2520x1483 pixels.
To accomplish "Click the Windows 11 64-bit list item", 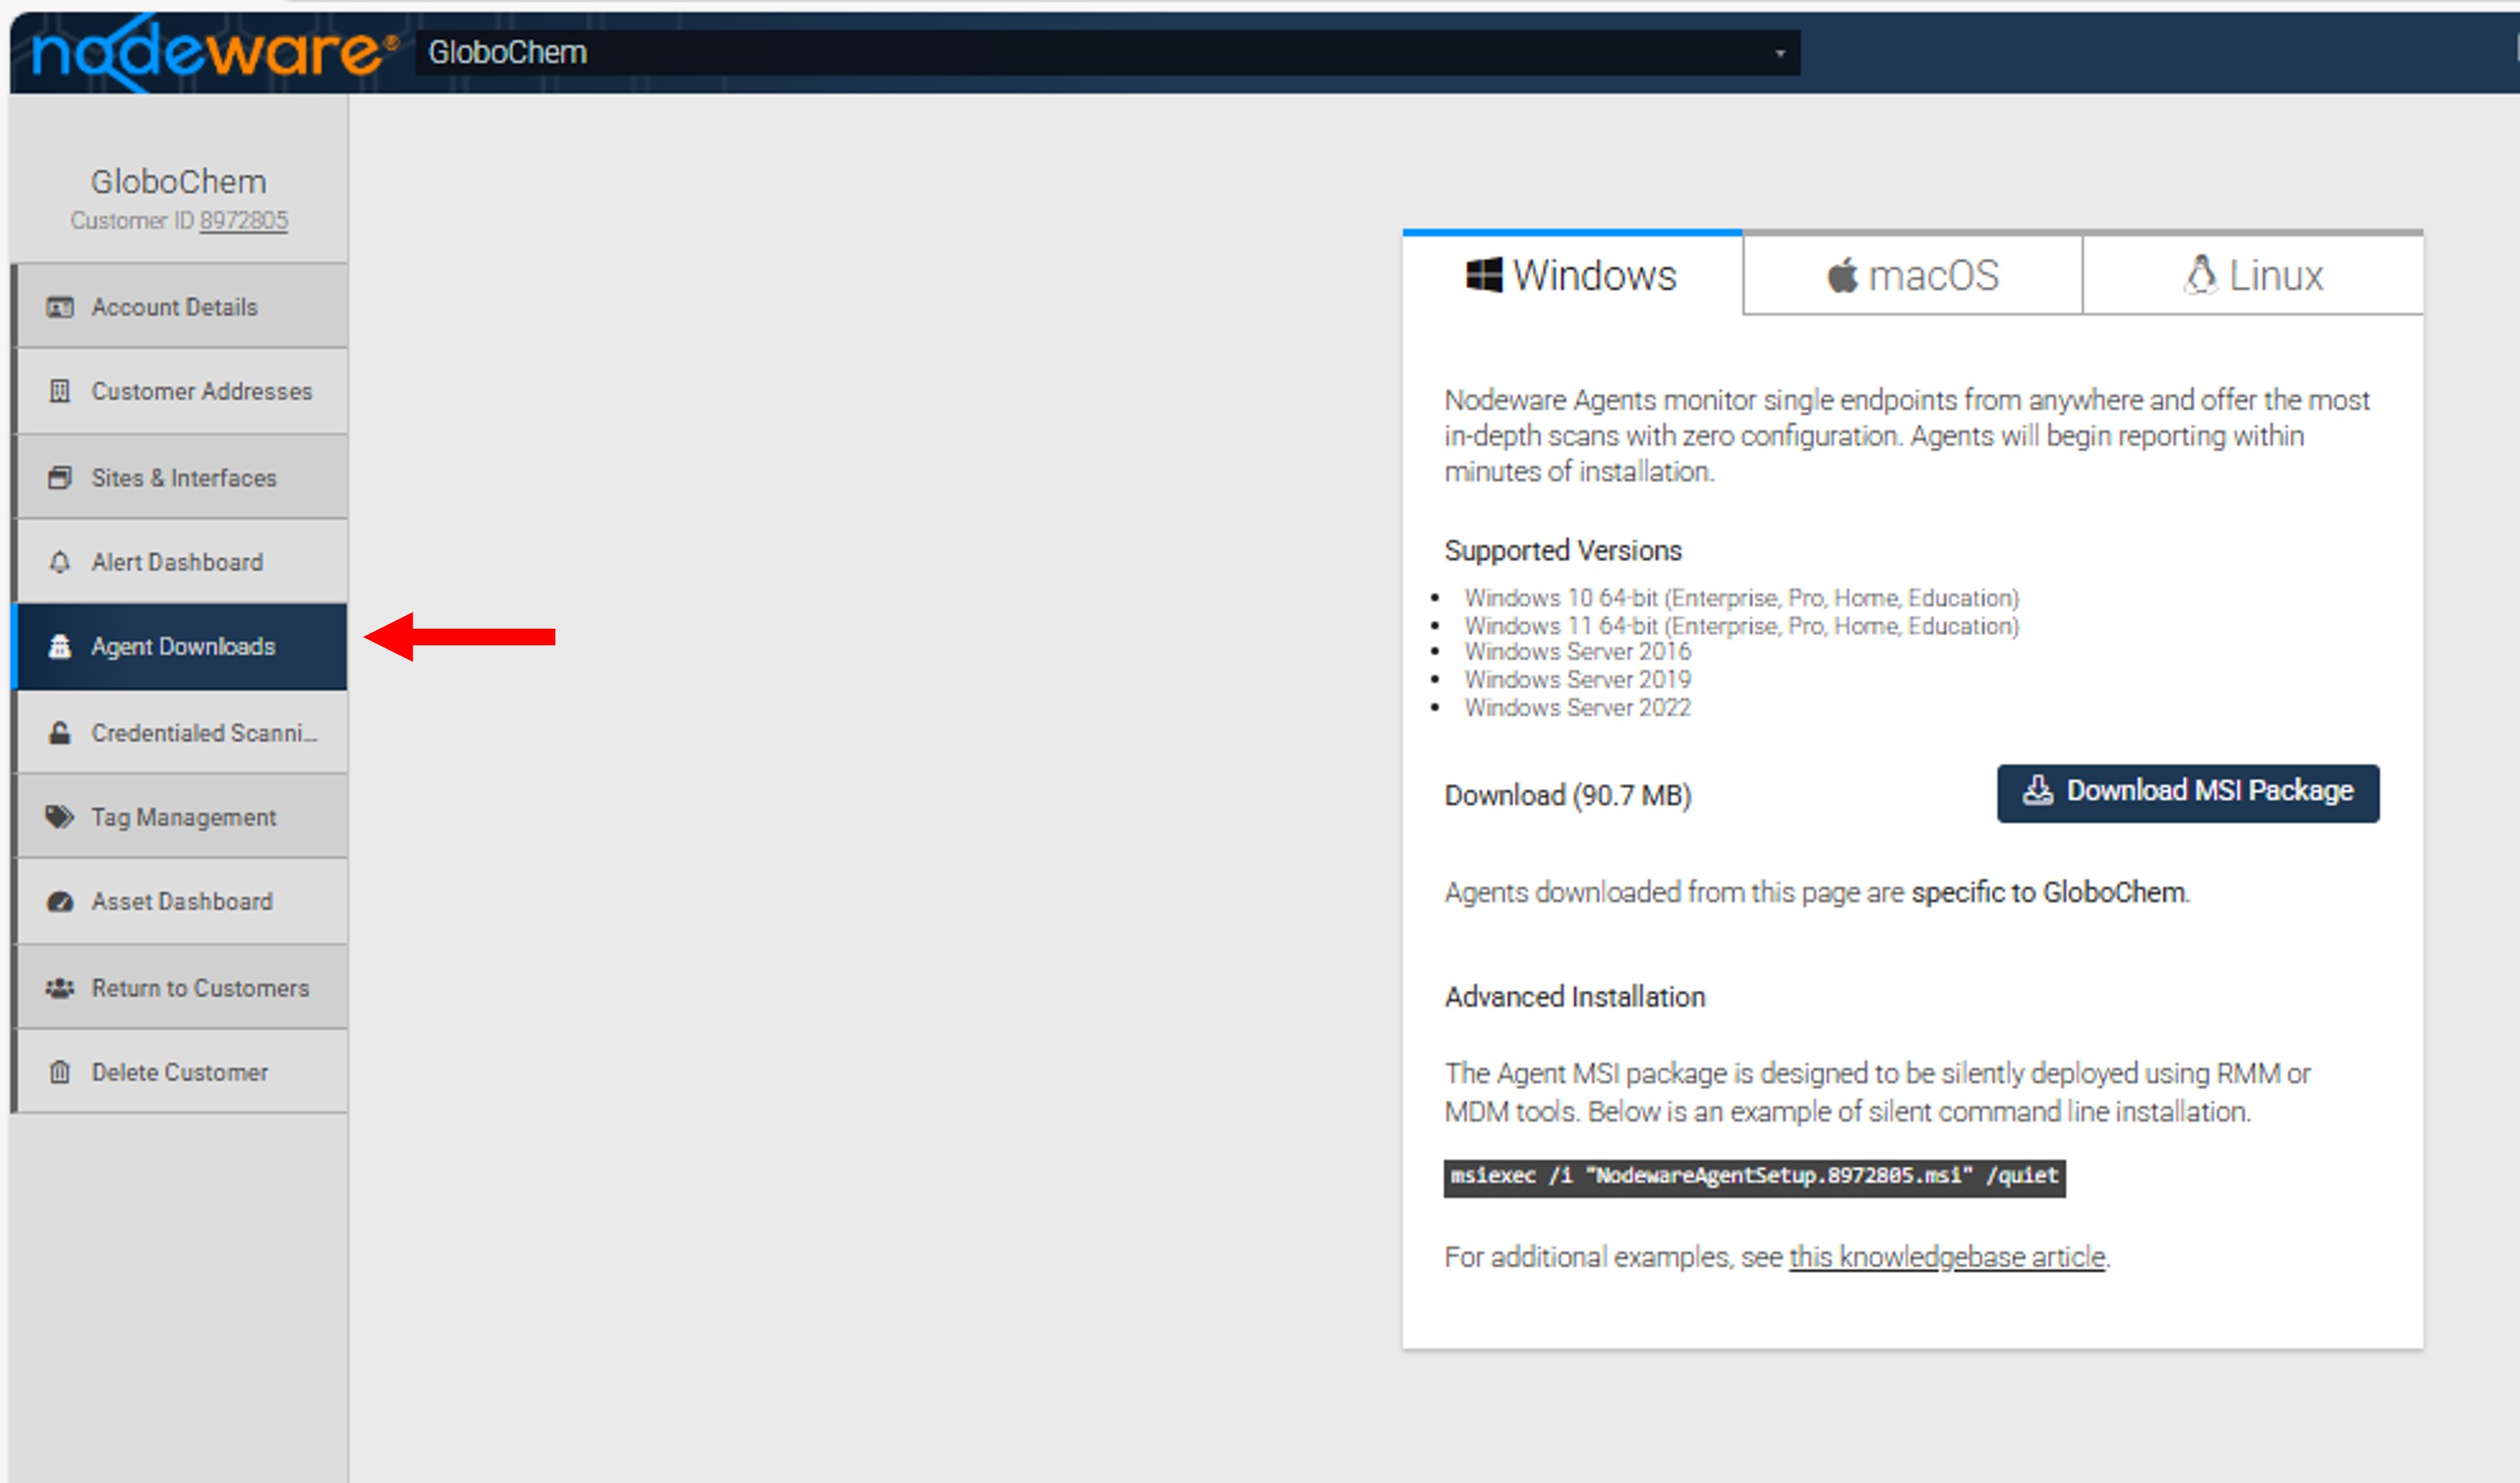I will (1742, 626).
